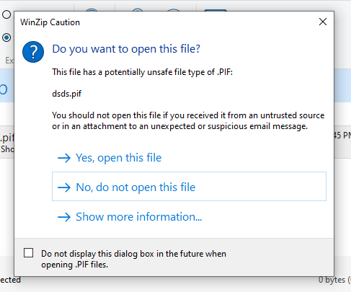Enable 'Do not display this dialog' checkbox
This screenshot has height=292, width=351.
point(28,253)
